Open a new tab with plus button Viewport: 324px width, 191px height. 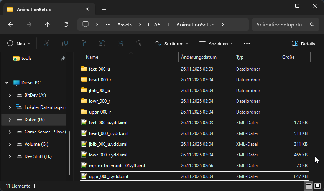(x=104, y=9)
